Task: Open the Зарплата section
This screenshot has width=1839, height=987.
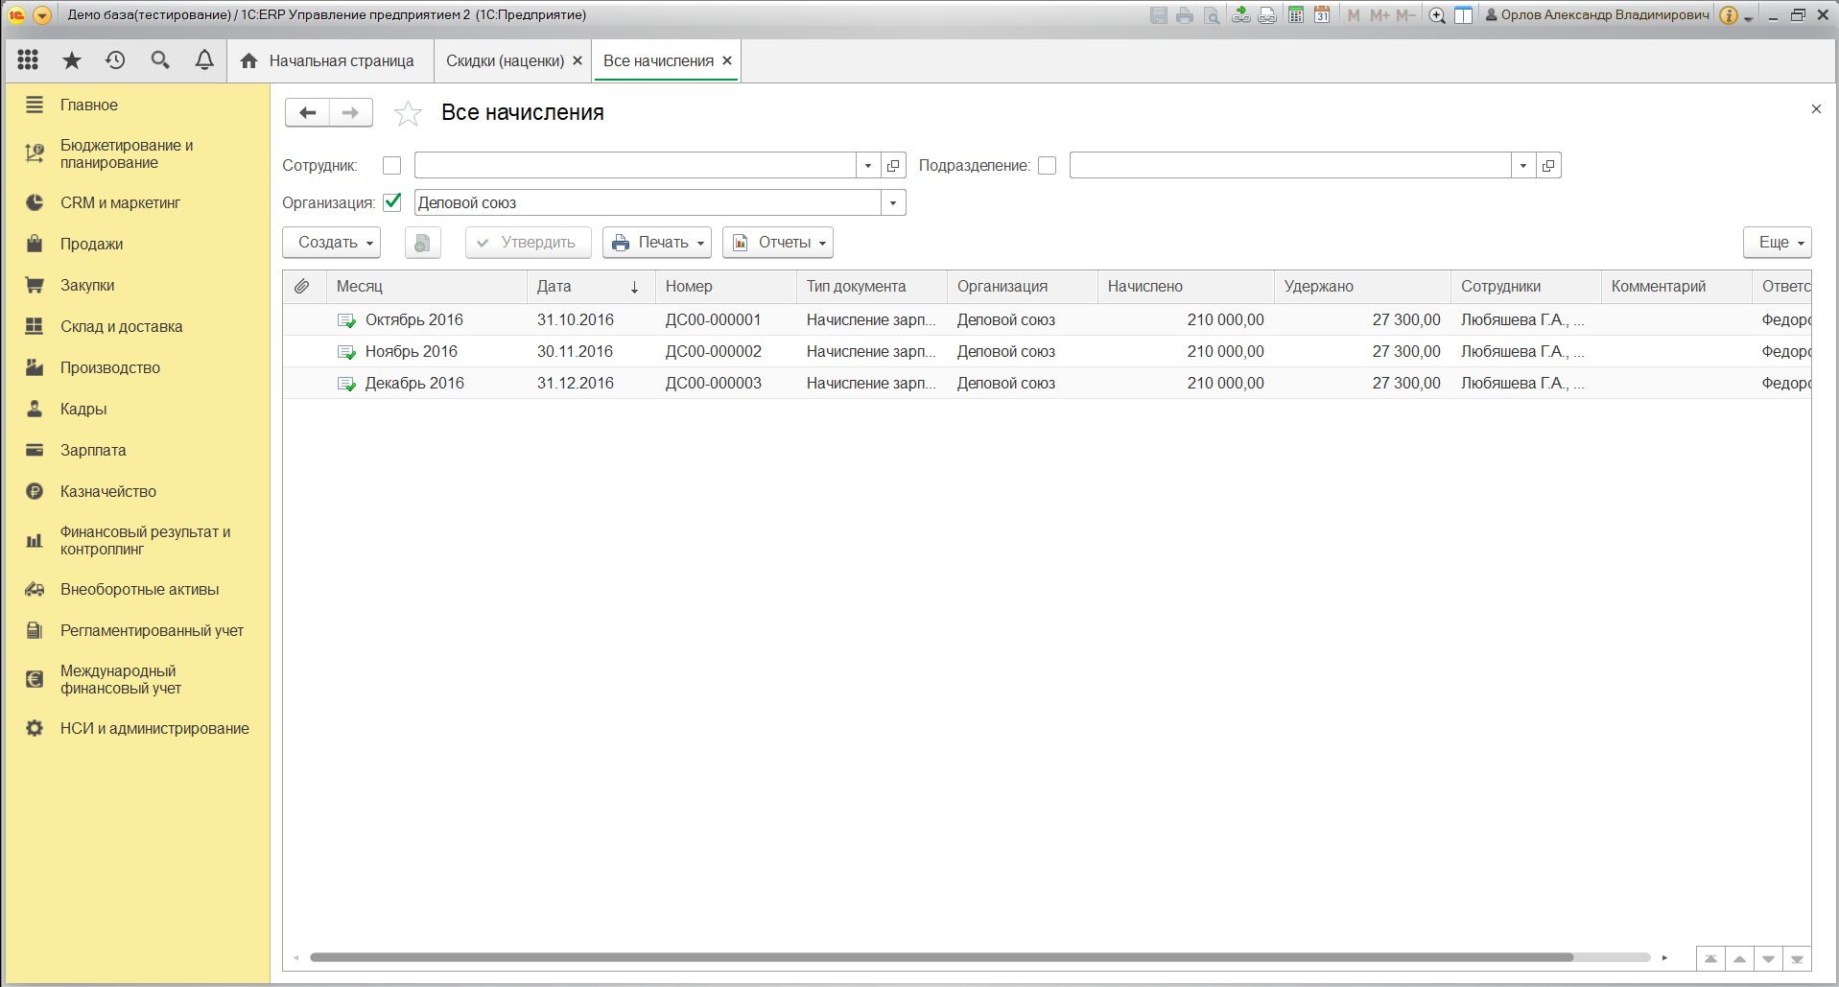Action: click(137, 451)
